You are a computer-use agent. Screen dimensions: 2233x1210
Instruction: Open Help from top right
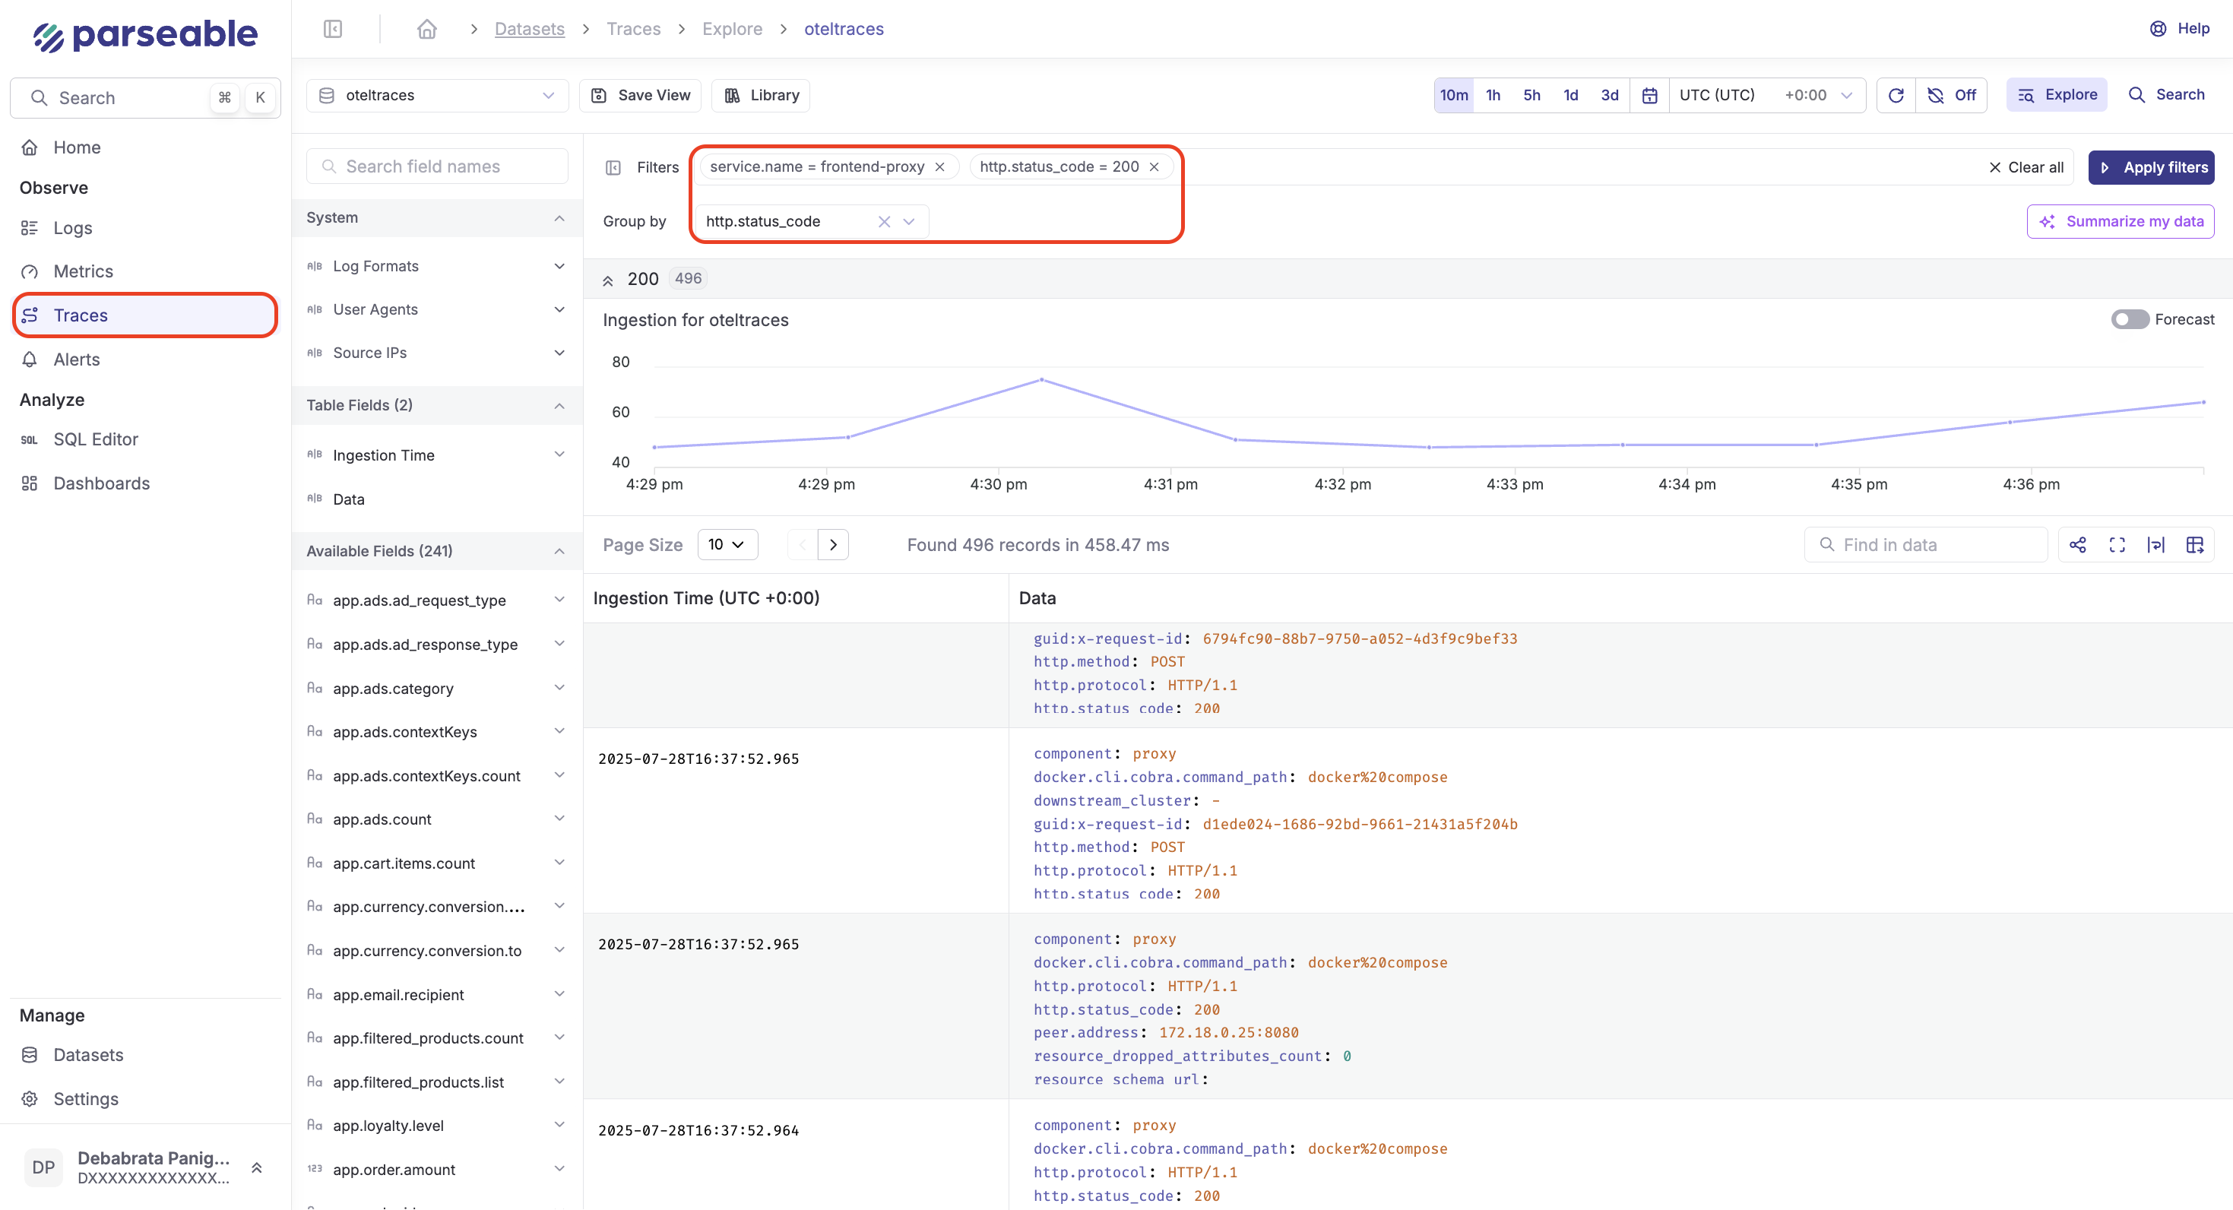(2180, 29)
